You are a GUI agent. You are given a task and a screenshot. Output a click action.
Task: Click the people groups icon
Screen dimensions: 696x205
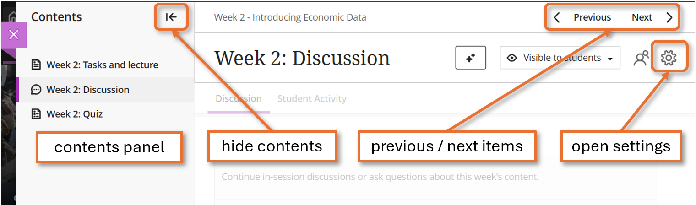(x=641, y=58)
